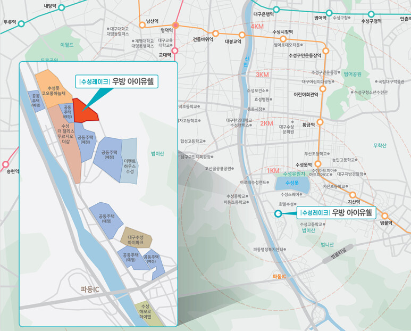The height and width of the screenshot is (331, 411).
Task: Select the 범물역 station marker
Action: coord(385,216)
